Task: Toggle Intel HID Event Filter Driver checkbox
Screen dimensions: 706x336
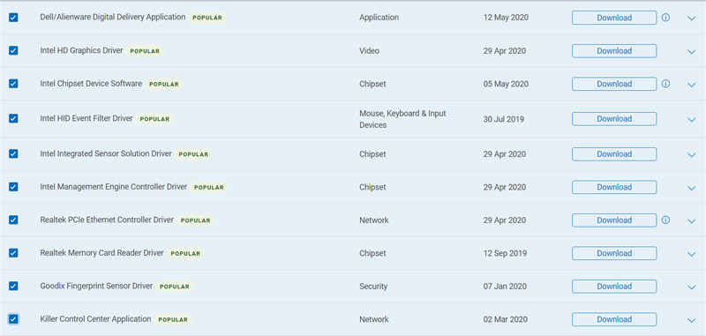Action: (x=13, y=118)
